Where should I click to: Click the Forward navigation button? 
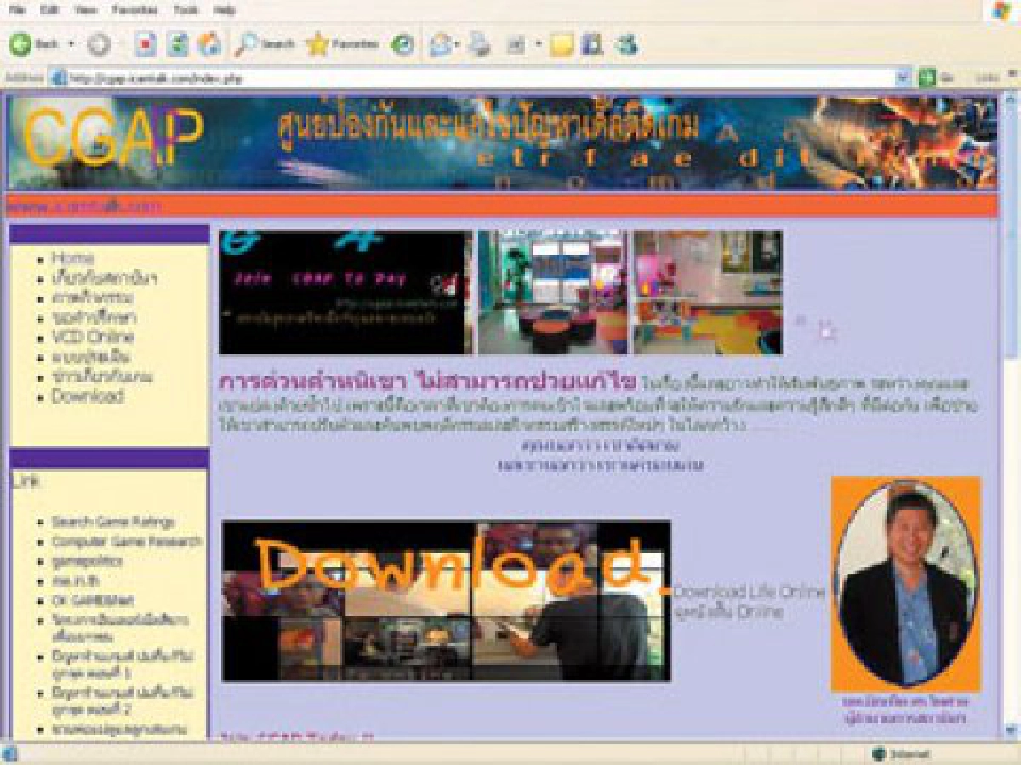[98, 45]
